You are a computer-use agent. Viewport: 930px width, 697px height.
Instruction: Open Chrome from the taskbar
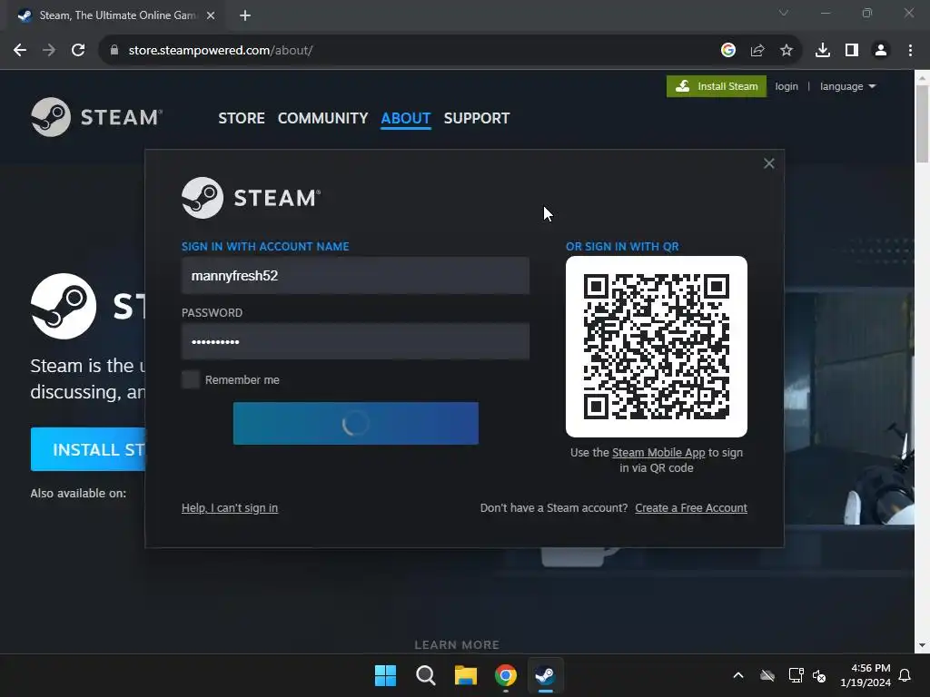[505, 675]
